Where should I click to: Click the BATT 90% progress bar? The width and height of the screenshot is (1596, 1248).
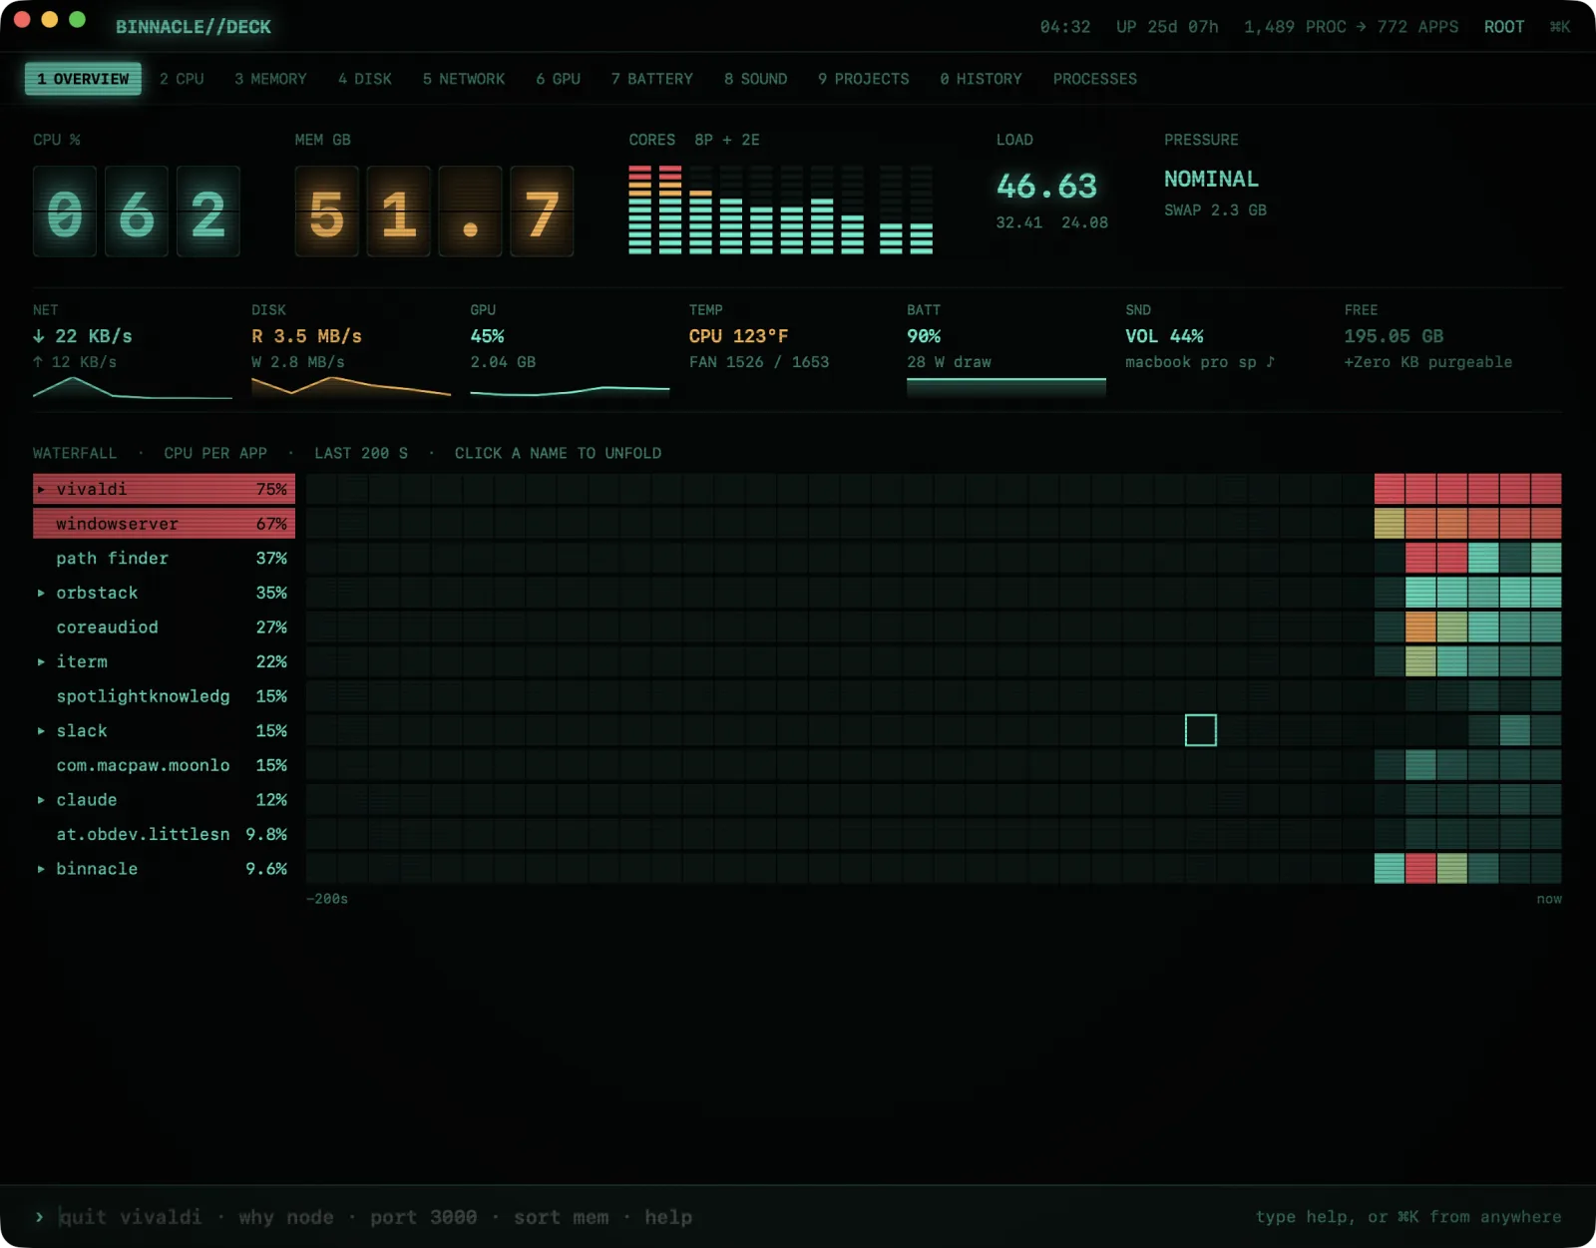click(x=1006, y=387)
